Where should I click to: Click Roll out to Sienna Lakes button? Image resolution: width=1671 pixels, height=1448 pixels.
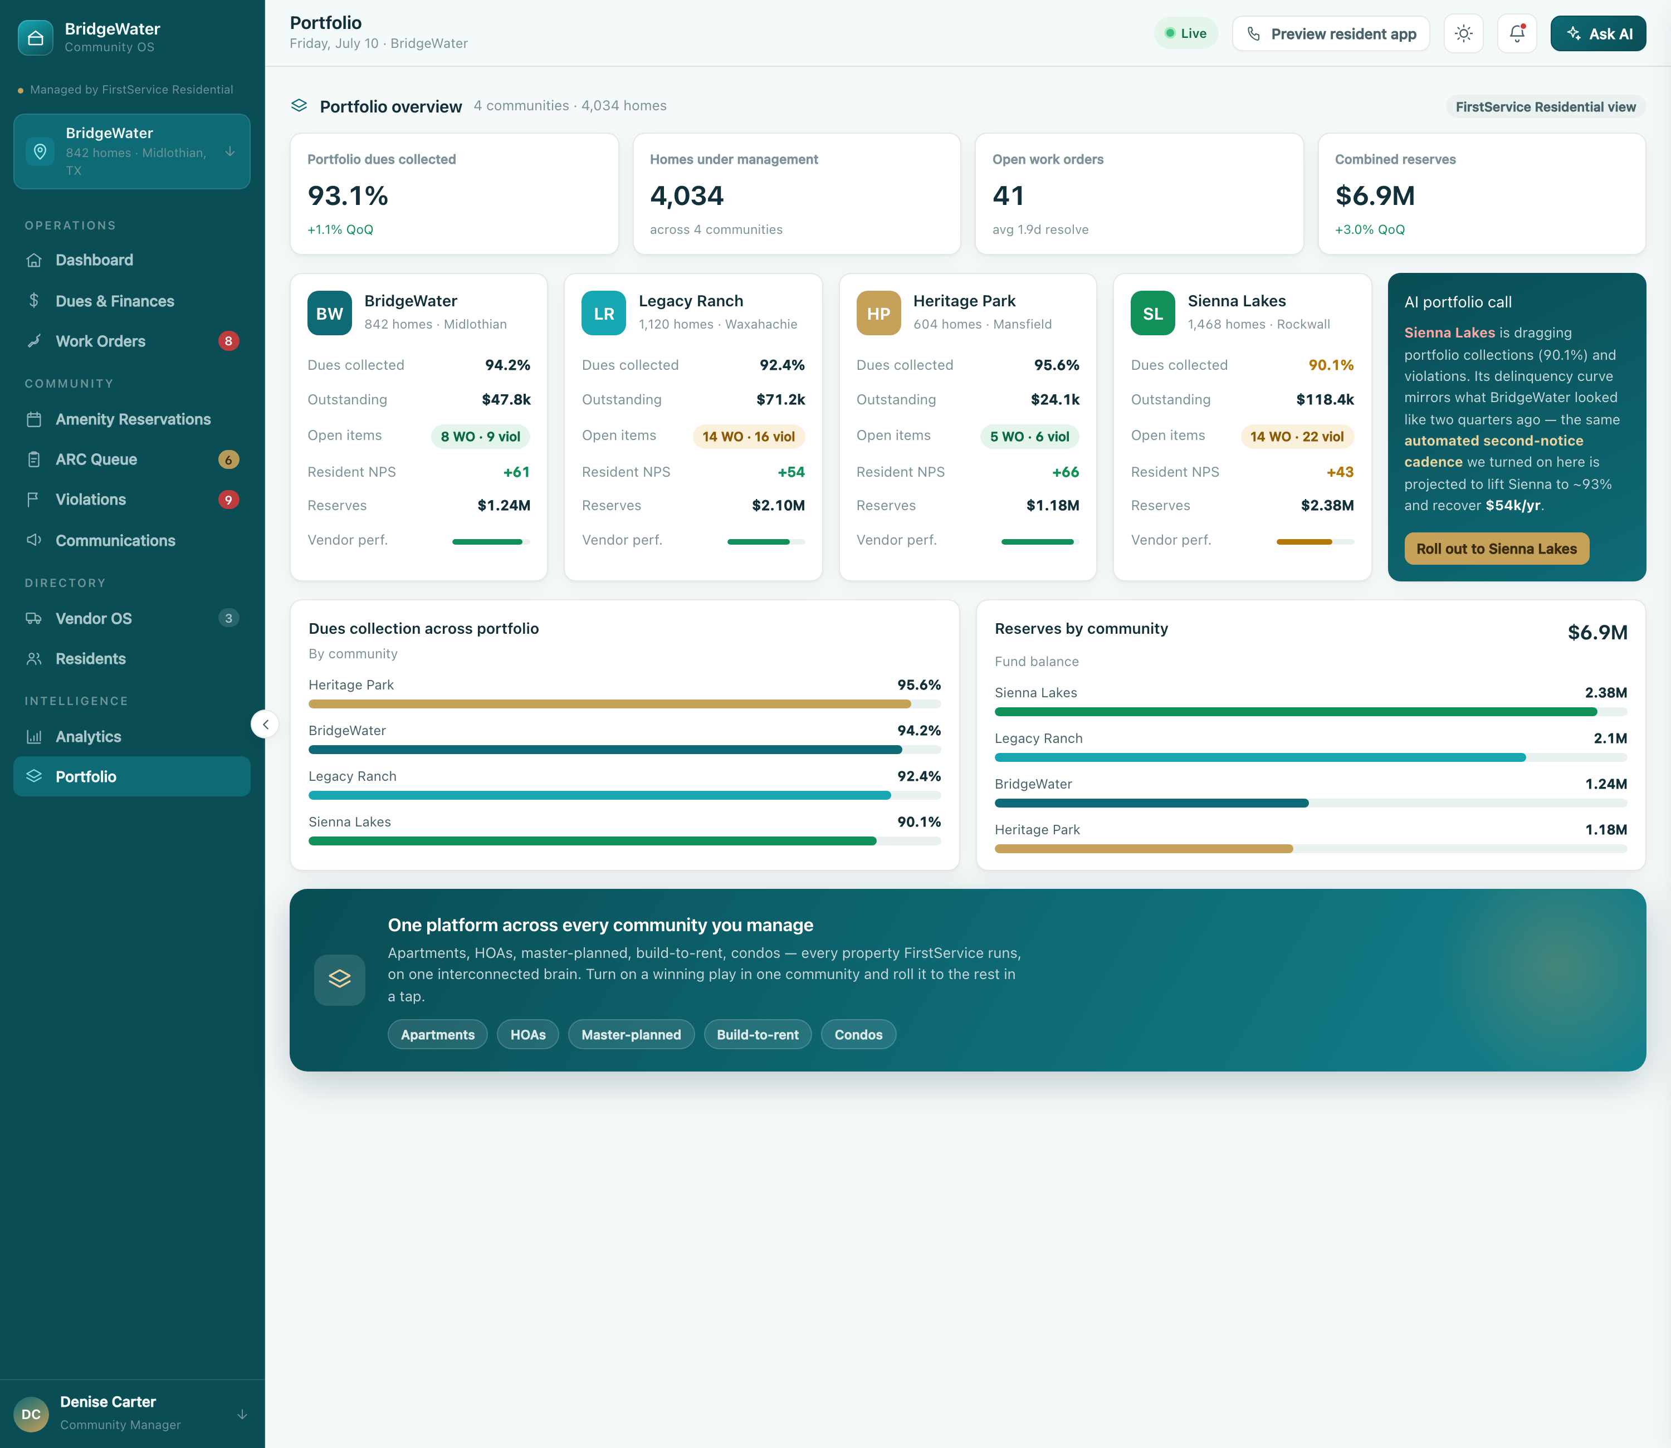coord(1497,549)
